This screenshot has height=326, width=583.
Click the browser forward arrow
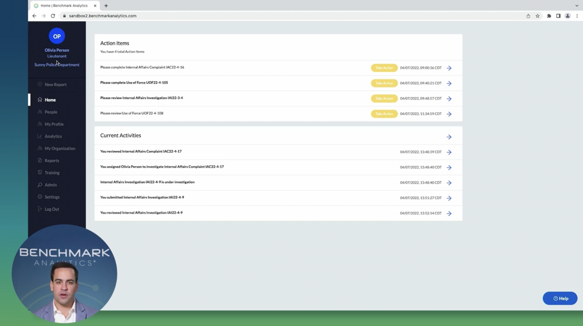pyautogui.click(x=44, y=16)
